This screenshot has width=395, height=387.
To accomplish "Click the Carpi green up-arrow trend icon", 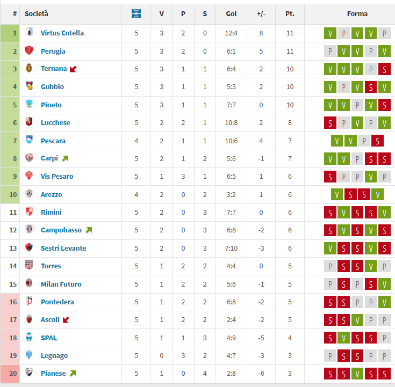I will click(65, 158).
